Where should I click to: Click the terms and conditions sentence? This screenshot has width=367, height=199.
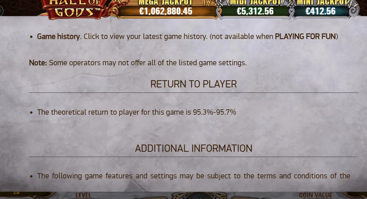click(x=194, y=176)
